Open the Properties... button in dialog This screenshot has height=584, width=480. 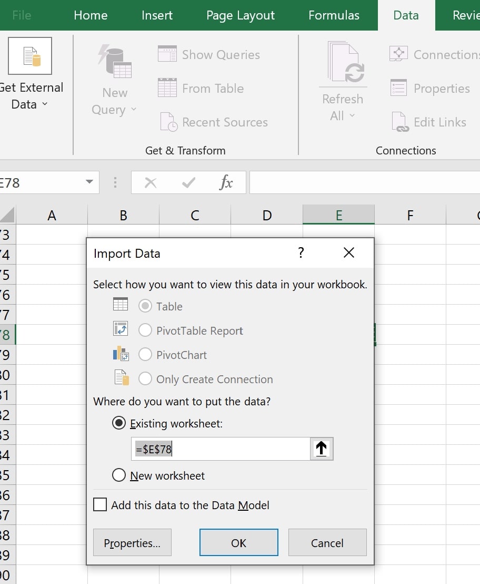pos(132,543)
